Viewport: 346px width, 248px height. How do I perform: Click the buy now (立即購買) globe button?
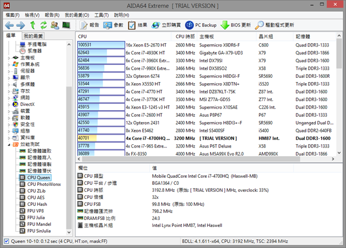166,25
